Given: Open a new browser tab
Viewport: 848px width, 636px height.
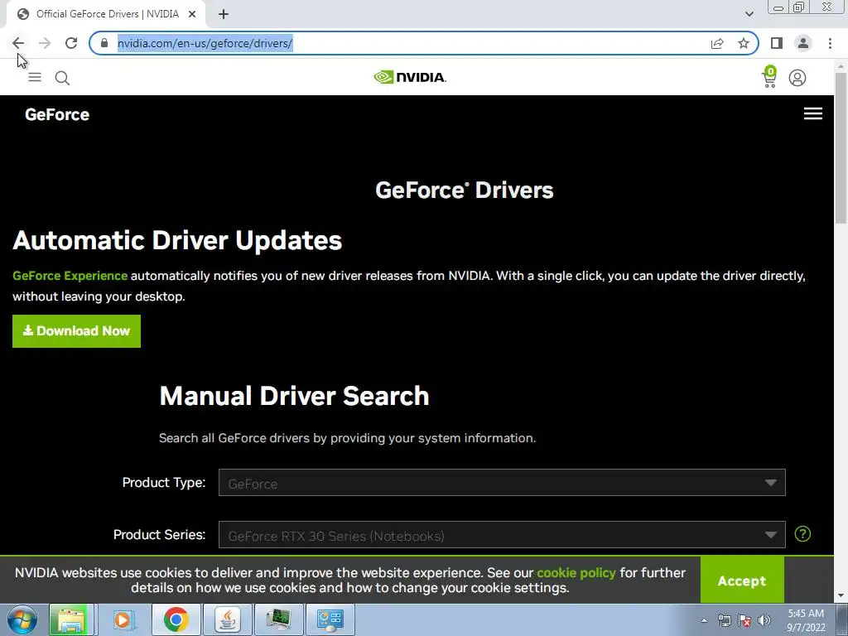Looking at the screenshot, I should [x=224, y=15].
